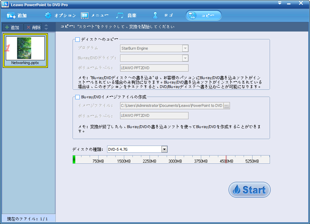Click 現在のファイル: 1 / 1 status text
310x224 pixels.
pyautogui.click(x=27, y=219)
